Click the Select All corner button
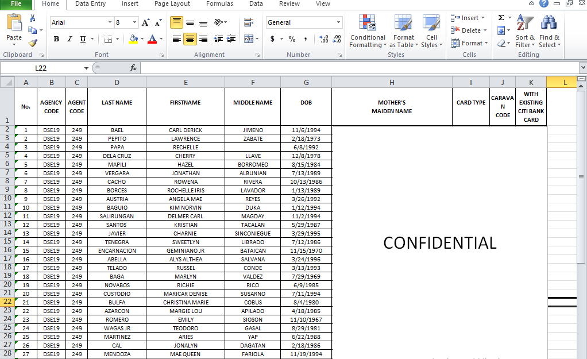Image resolution: width=587 pixels, height=359 pixels. point(7,82)
